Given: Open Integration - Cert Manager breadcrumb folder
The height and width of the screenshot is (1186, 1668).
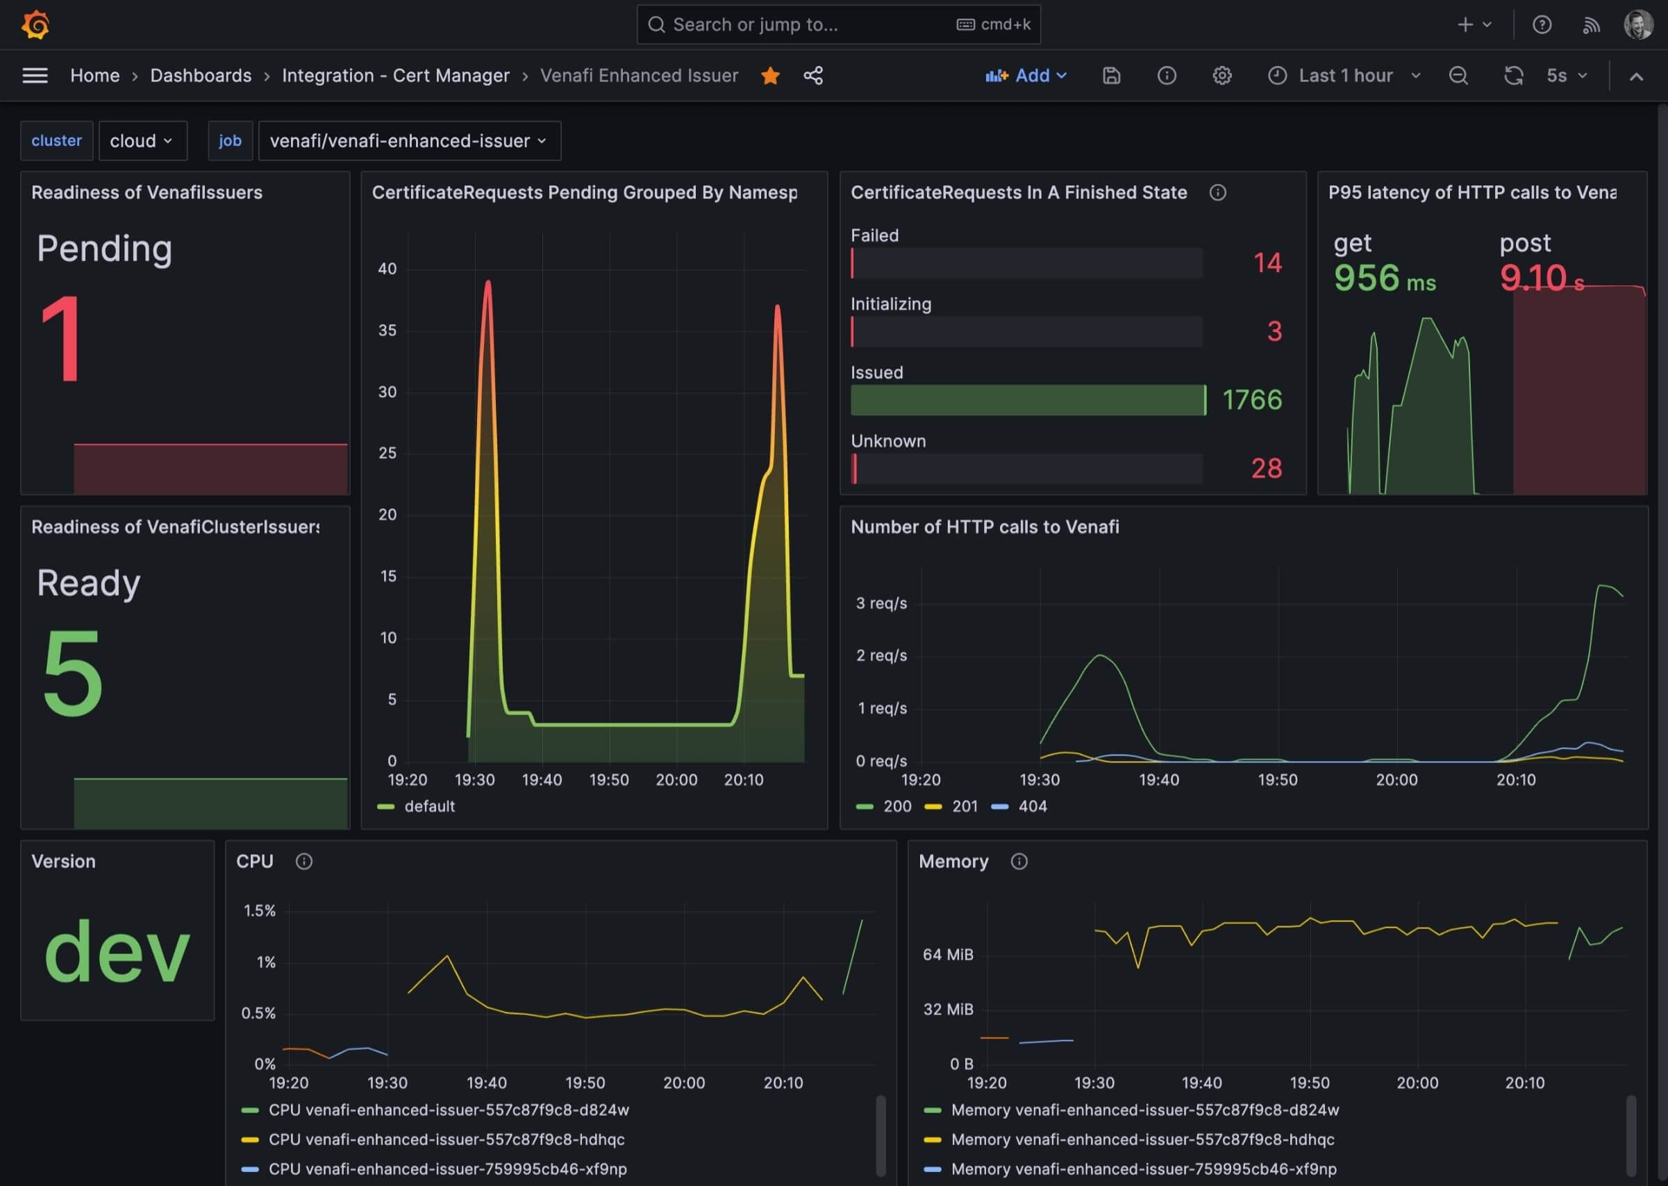Looking at the screenshot, I should (396, 75).
